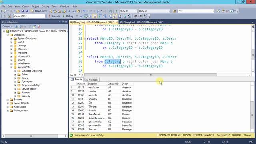Open the Tools menu
256x144 pixels.
point(54,6)
